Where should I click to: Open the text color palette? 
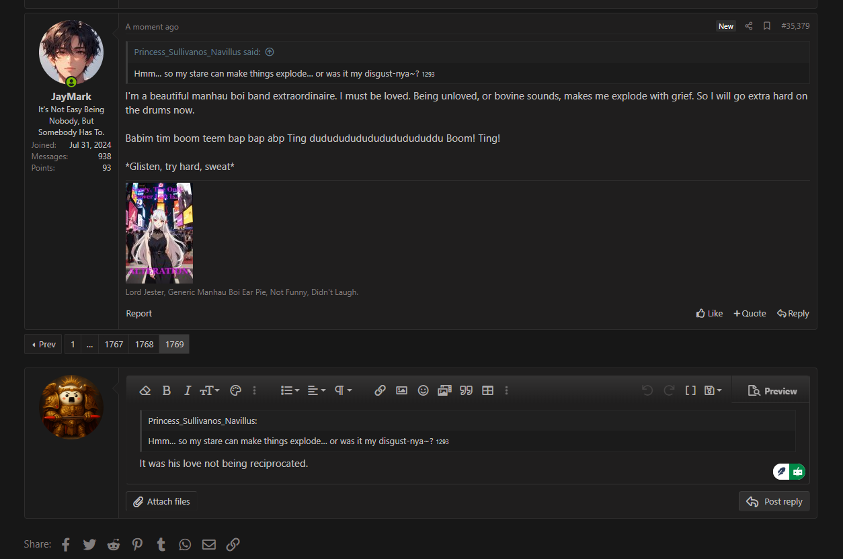pos(235,390)
